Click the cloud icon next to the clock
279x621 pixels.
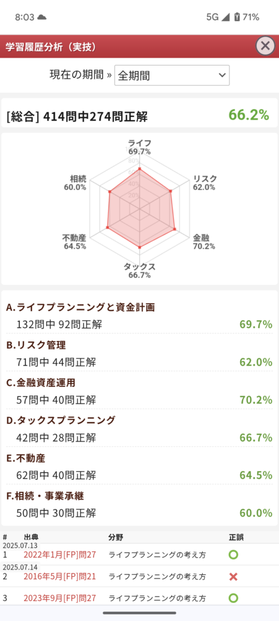pos(42,18)
